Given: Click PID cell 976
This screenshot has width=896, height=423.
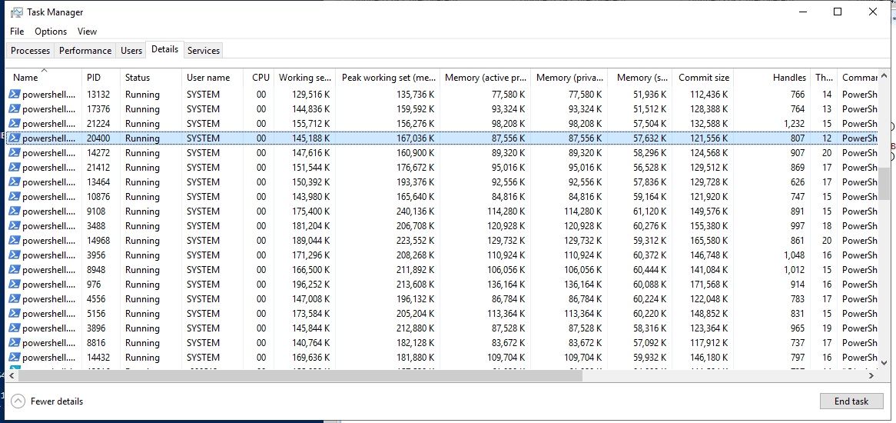Looking at the screenshot, I should click(95, 284).
